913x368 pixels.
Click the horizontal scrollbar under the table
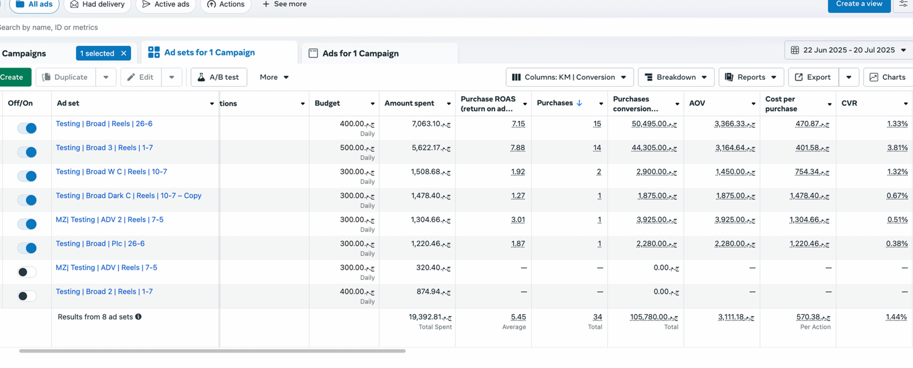(212, 351)
